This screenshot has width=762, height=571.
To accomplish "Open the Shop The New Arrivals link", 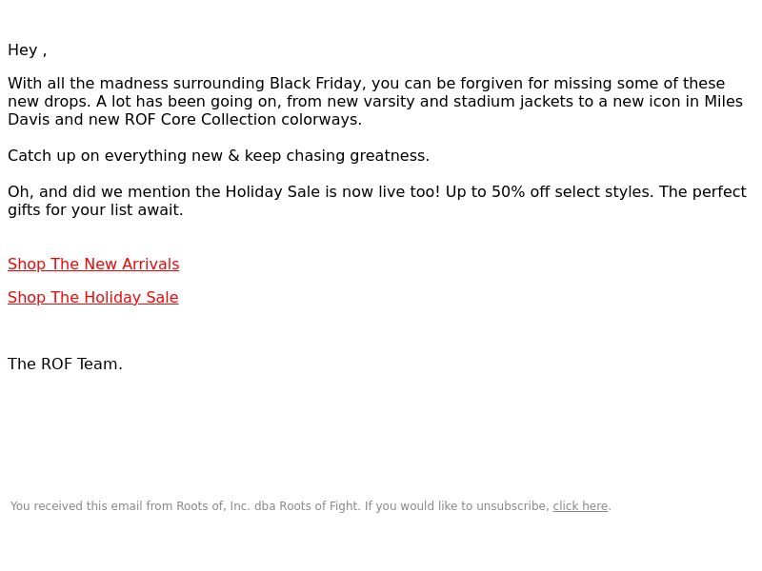I will (x=93, y=265).
